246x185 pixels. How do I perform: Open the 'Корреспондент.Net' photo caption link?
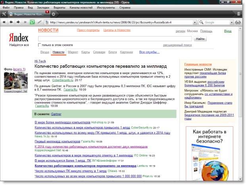click(15, 91)
